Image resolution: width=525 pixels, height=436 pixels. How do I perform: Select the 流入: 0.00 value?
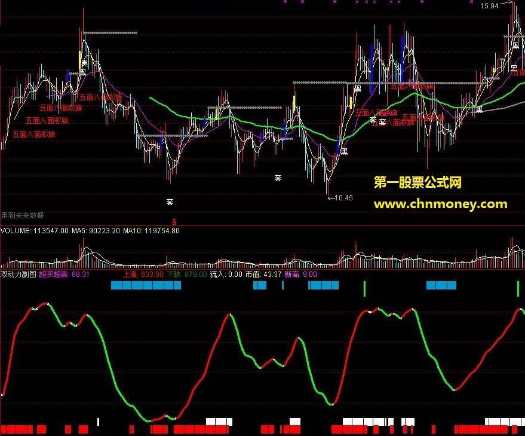226,275
